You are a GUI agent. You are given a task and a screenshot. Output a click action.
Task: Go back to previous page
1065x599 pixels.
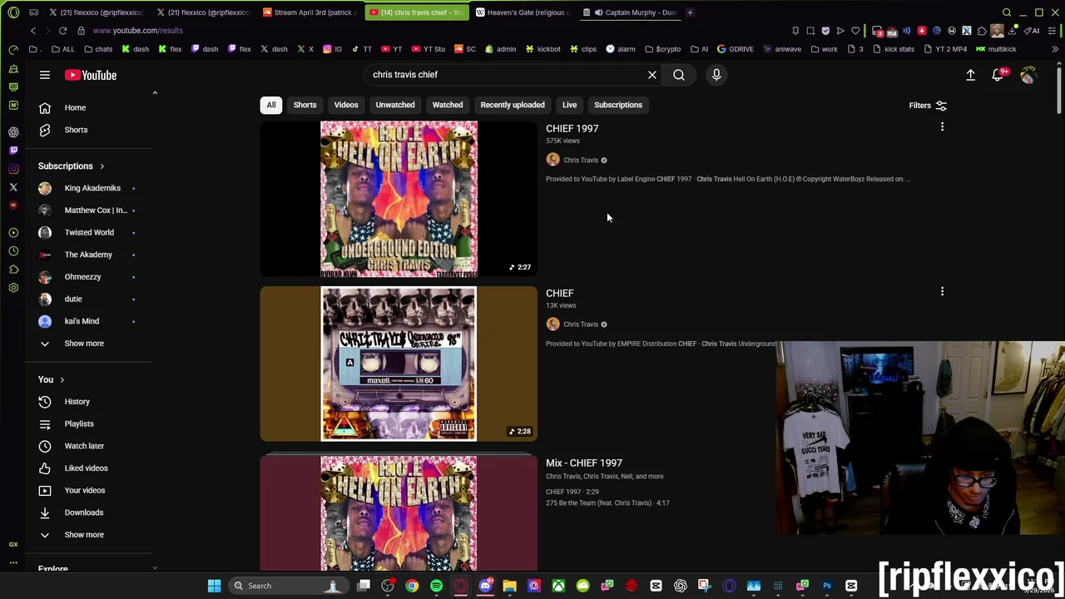(33, 31)
